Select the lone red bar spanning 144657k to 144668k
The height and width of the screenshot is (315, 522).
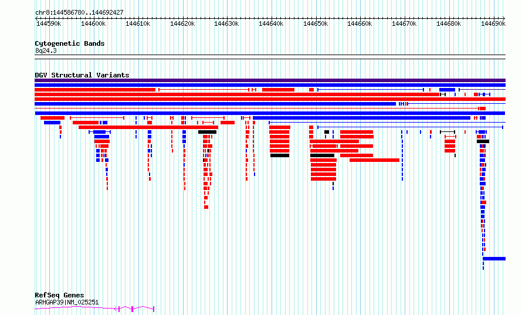coord(375,160)
